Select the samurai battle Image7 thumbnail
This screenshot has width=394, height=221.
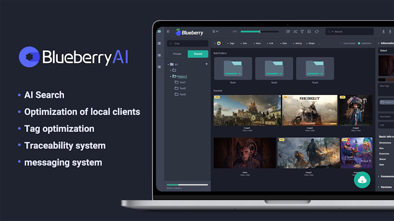pos(308,153)
